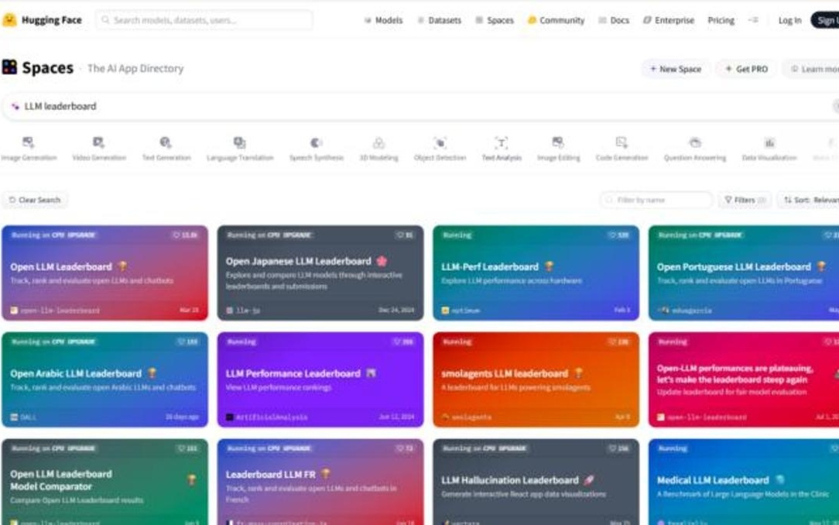Focus the search models, datasets, users field
This screenshot has width=839, height=525.
[204, 20]
